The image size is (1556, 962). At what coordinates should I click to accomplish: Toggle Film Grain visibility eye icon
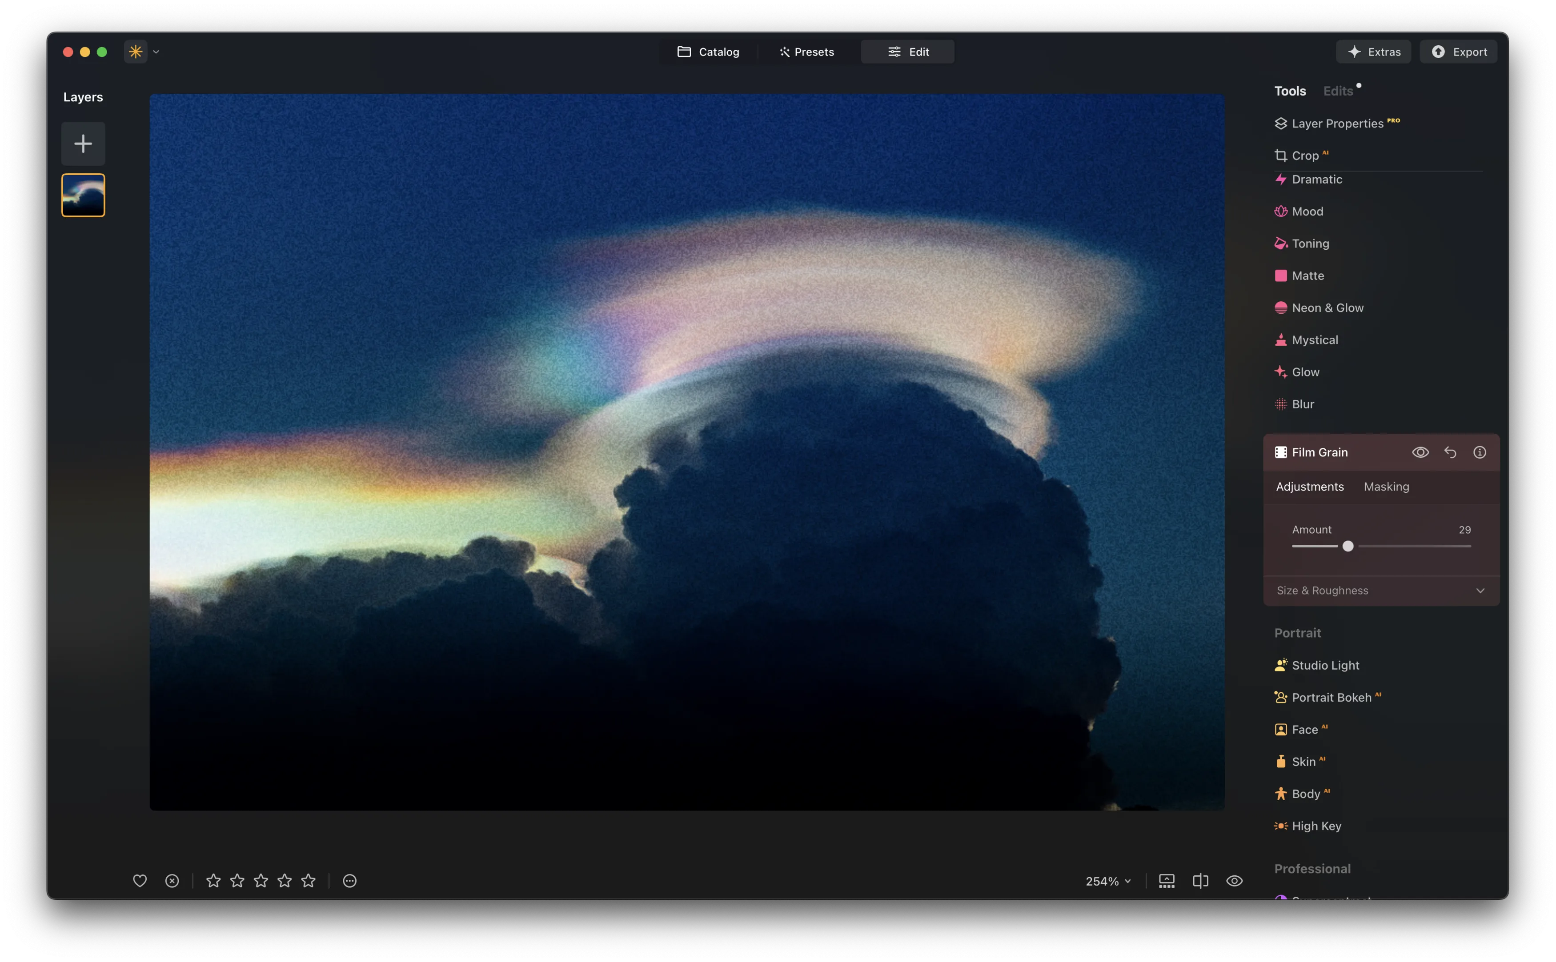point(1420,452)
